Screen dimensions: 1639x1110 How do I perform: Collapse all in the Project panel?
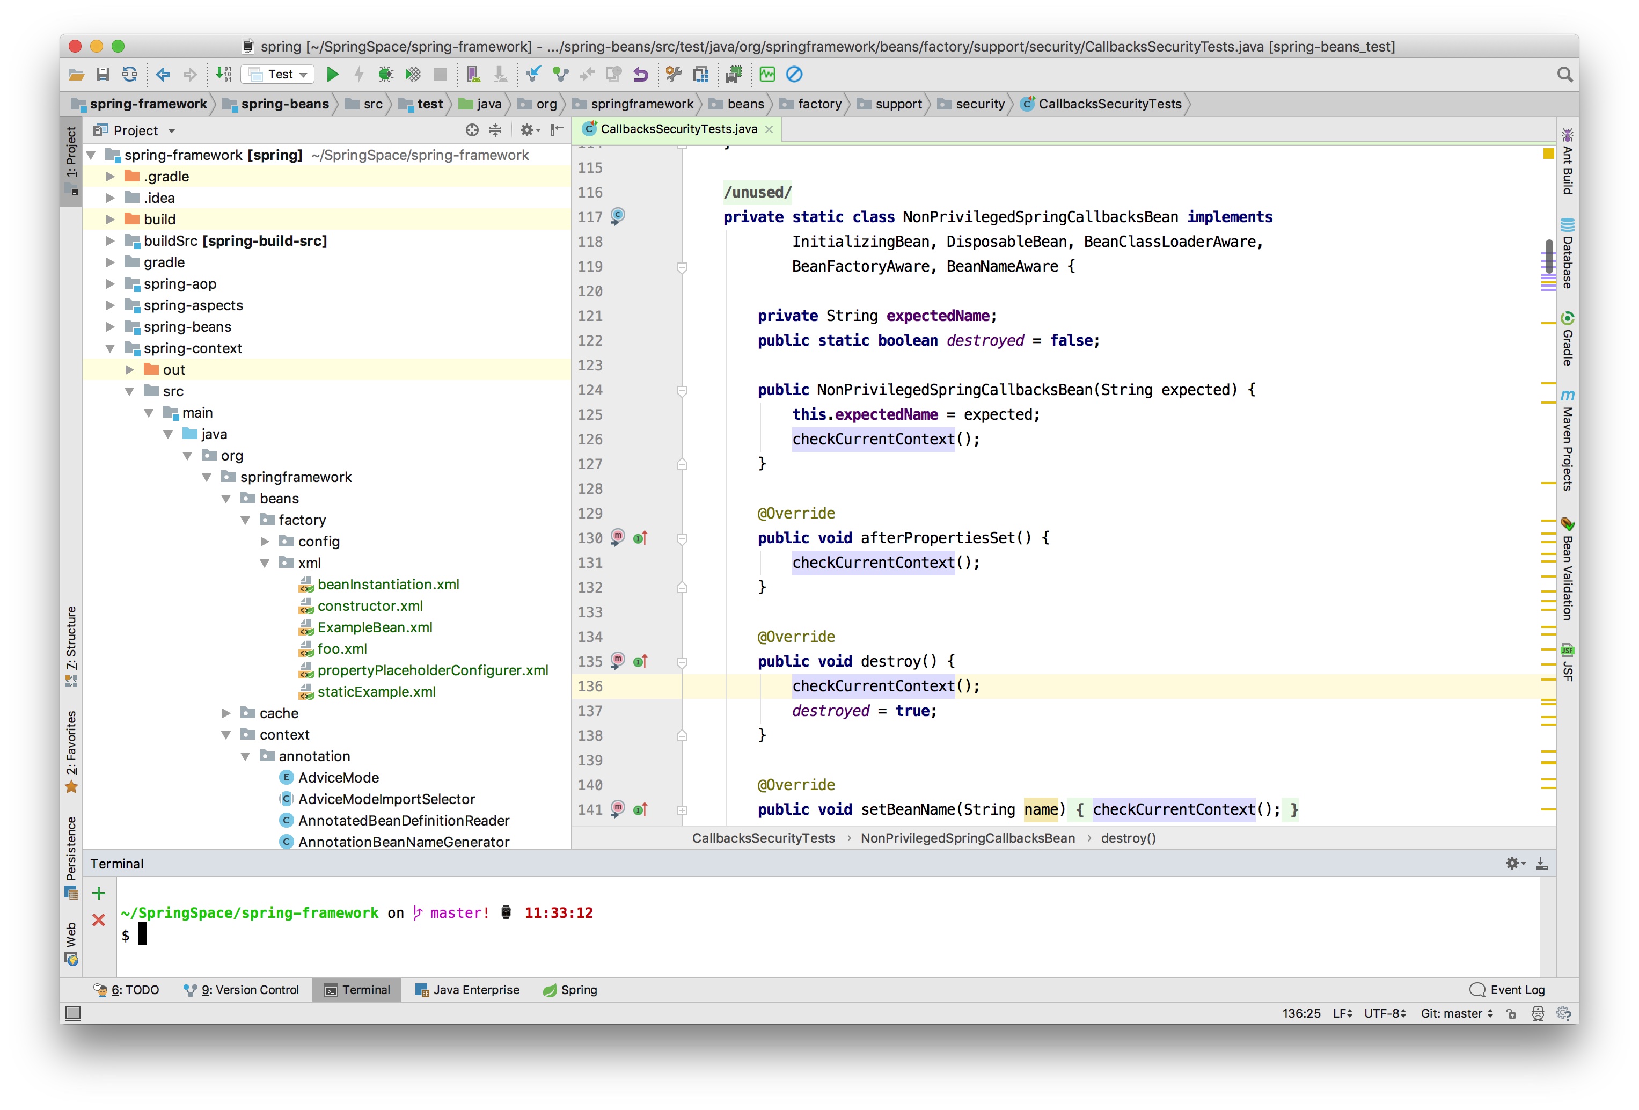(496, 130)
